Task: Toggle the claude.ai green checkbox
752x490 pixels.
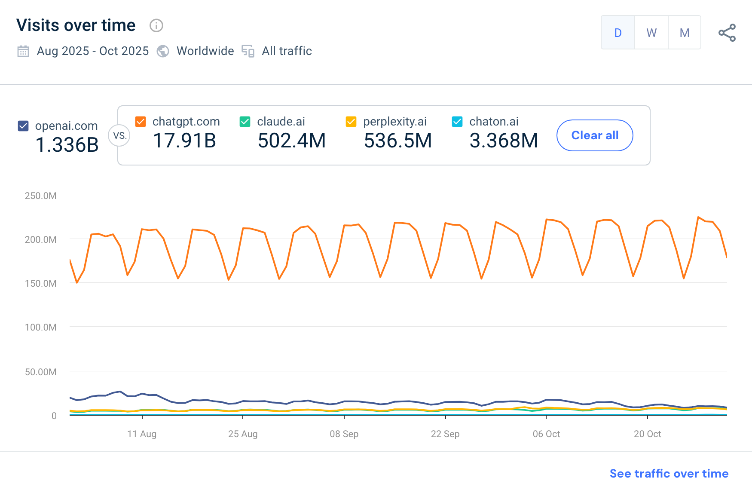Action: [245, 122]
